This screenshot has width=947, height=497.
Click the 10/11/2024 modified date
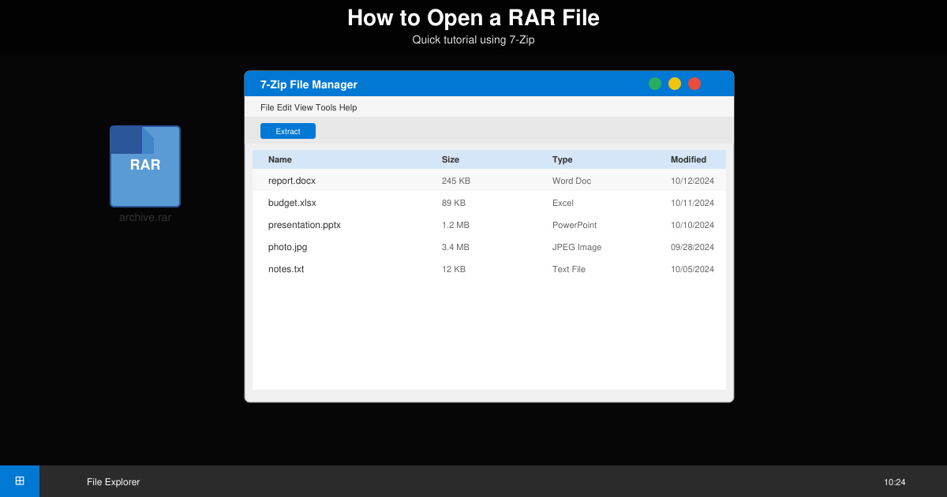[692, 203]
